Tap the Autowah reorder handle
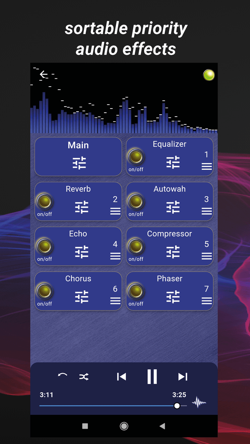Viewport: 250px width, 444px height. pos(207,211)
